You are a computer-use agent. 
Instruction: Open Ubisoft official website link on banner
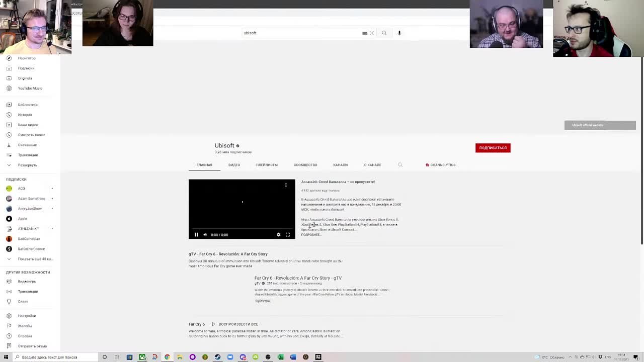point(600,125)
